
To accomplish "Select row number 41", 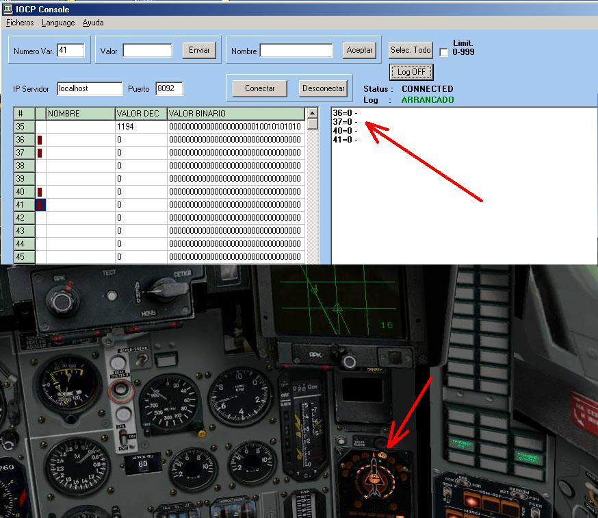I will [x=25, y=205].
